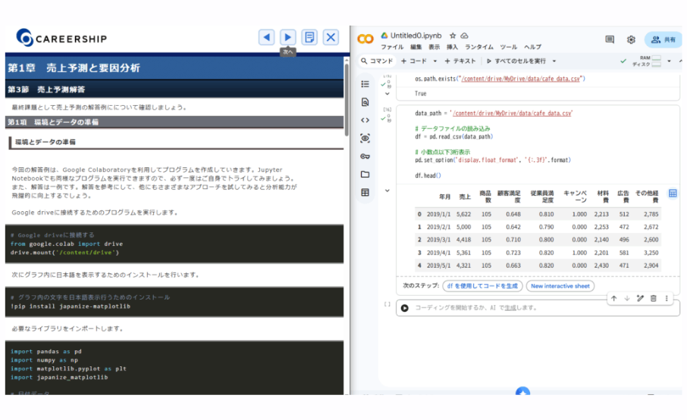Go to the next CAREERSHIP page
Screen dimensions: 687x420
tap(287, 37)
